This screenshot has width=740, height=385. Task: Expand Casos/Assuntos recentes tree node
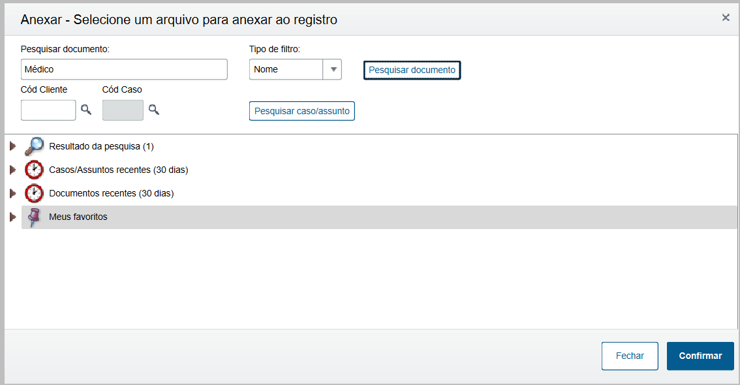[x=12, y=170]
